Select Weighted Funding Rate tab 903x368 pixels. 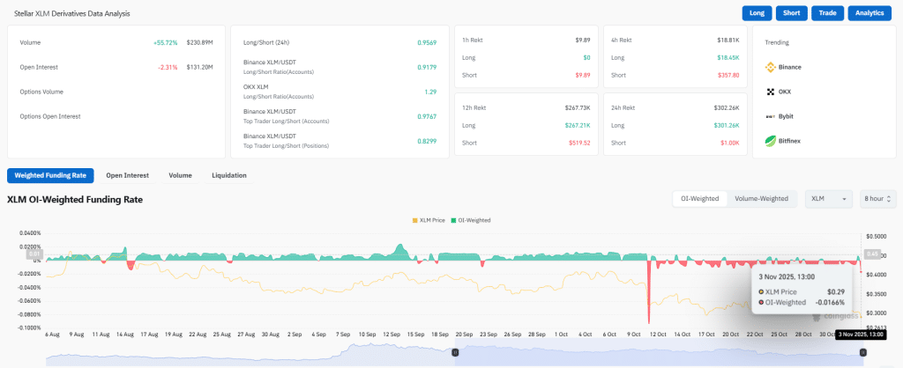(50, 175)
